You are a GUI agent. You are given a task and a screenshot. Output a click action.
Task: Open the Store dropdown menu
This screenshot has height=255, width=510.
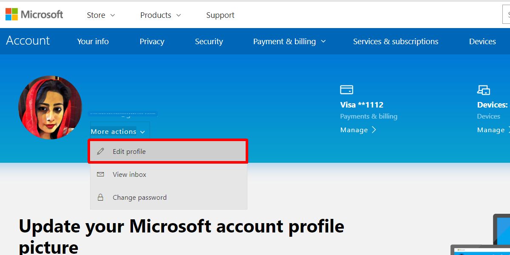coord(101,15)
